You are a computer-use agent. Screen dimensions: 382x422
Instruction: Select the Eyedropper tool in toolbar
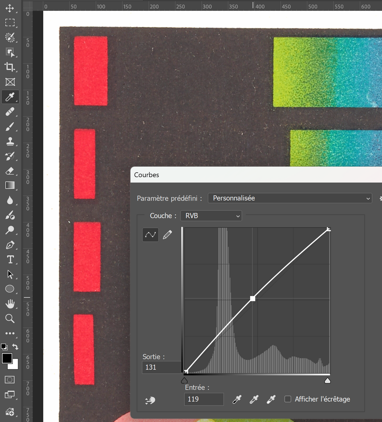pos(10,97)
